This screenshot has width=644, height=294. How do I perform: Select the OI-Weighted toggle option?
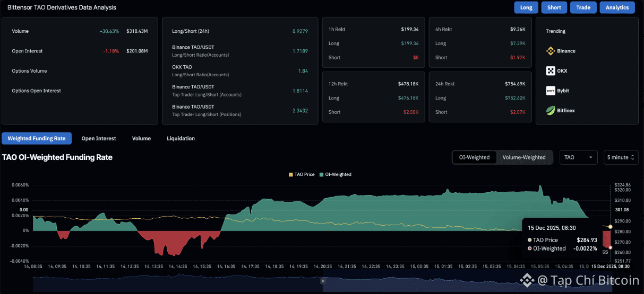(x=474, y=157)
